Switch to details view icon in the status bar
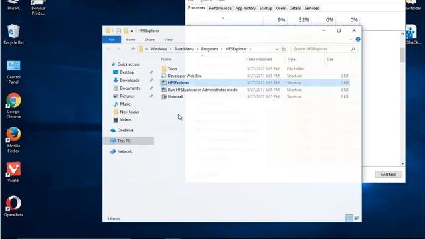Viewport: 425px width, 239px height. tap(349, 218)
